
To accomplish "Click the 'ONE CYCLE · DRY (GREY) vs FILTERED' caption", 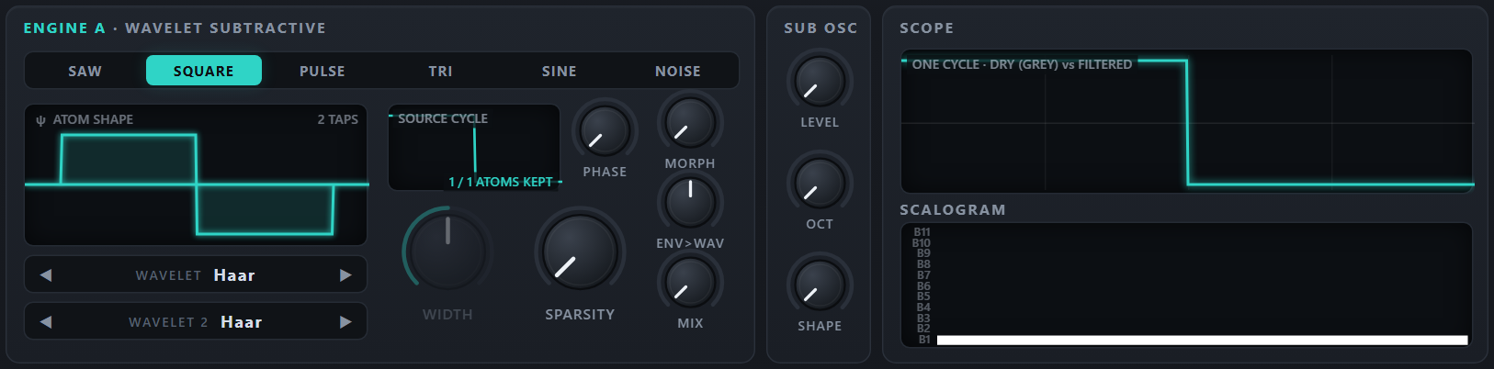I will (1022, 64).
